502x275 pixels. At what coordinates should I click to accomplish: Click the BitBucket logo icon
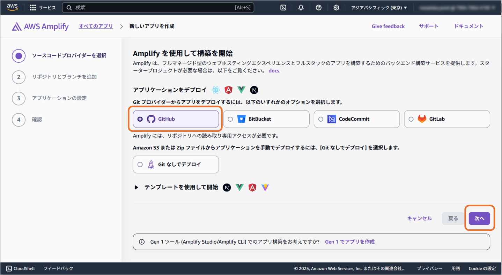click(242, 119)
